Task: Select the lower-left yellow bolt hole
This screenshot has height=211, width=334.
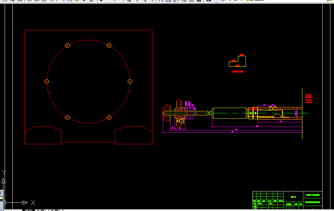Action: click(x=68, y=117)
